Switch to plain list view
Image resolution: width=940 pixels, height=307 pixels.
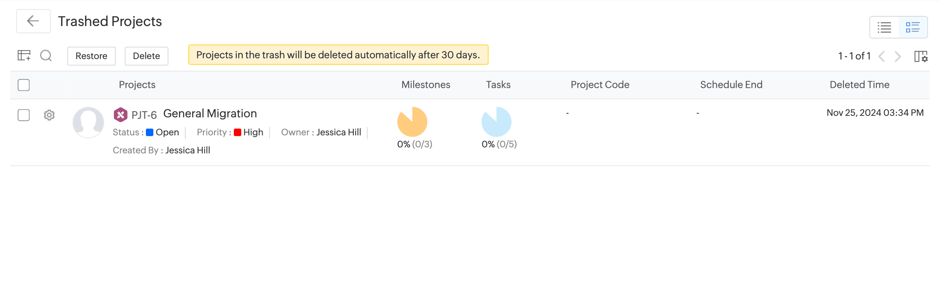pyautogui.click(x=884, y=27)
